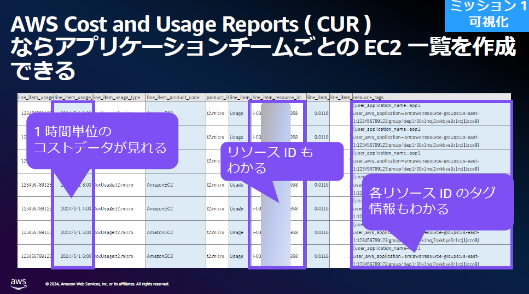Click the '各リソース ID のタグ情報もわかる' callout

point(438,202)
